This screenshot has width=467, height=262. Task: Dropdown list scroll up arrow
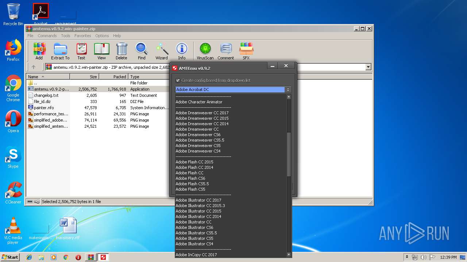289,97
